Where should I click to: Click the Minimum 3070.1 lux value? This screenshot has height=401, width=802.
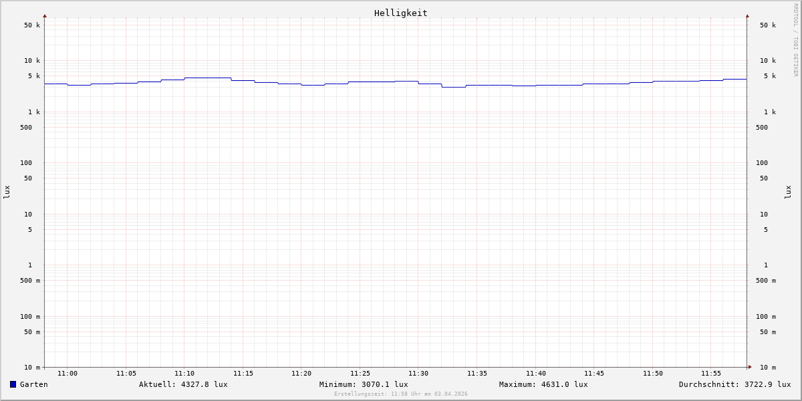pos(364,384)
